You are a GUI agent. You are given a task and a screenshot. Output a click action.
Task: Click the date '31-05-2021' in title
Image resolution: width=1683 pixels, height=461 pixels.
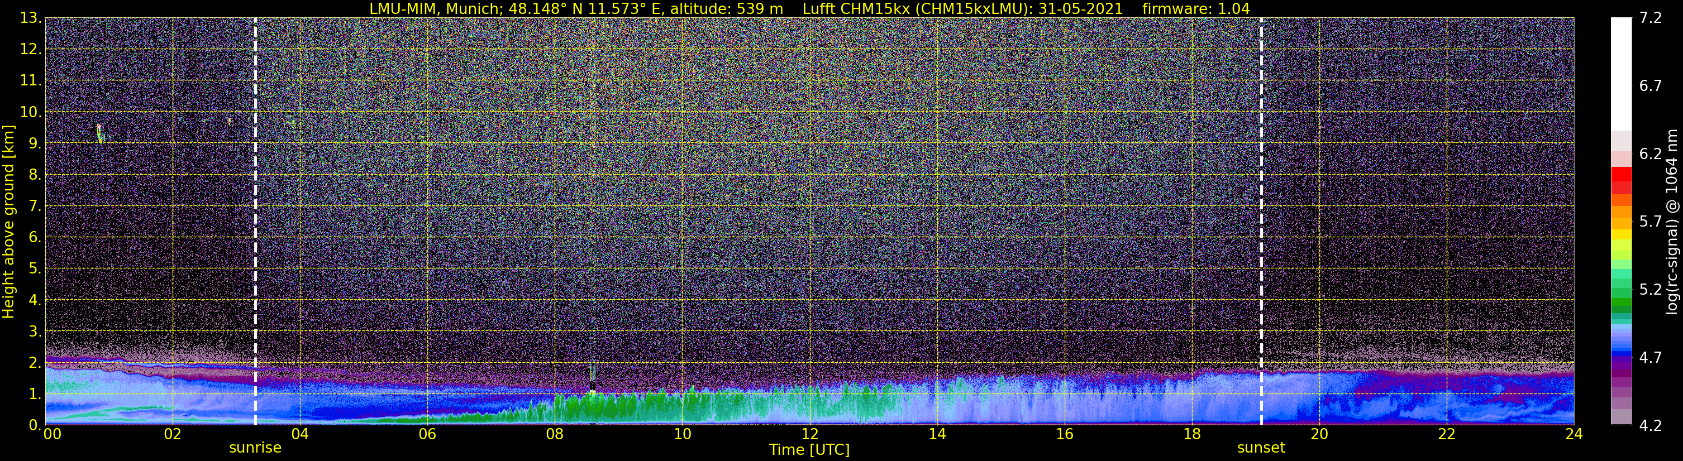[1081, 8]
